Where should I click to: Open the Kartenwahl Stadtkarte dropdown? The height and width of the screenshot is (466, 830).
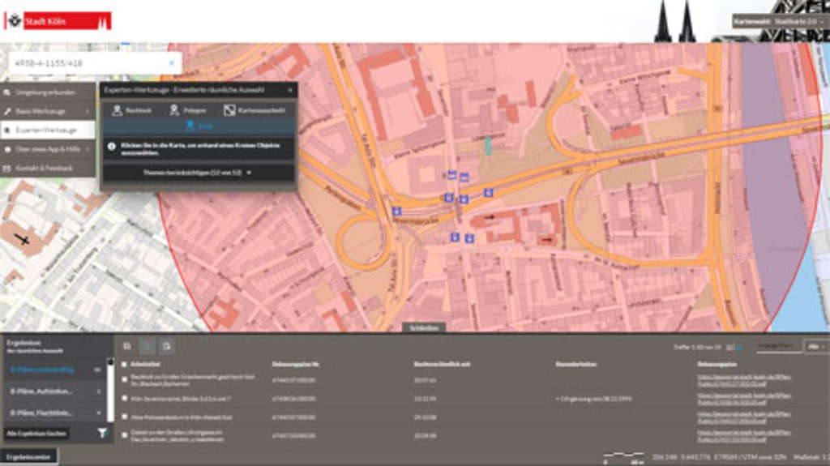point(778,21)
